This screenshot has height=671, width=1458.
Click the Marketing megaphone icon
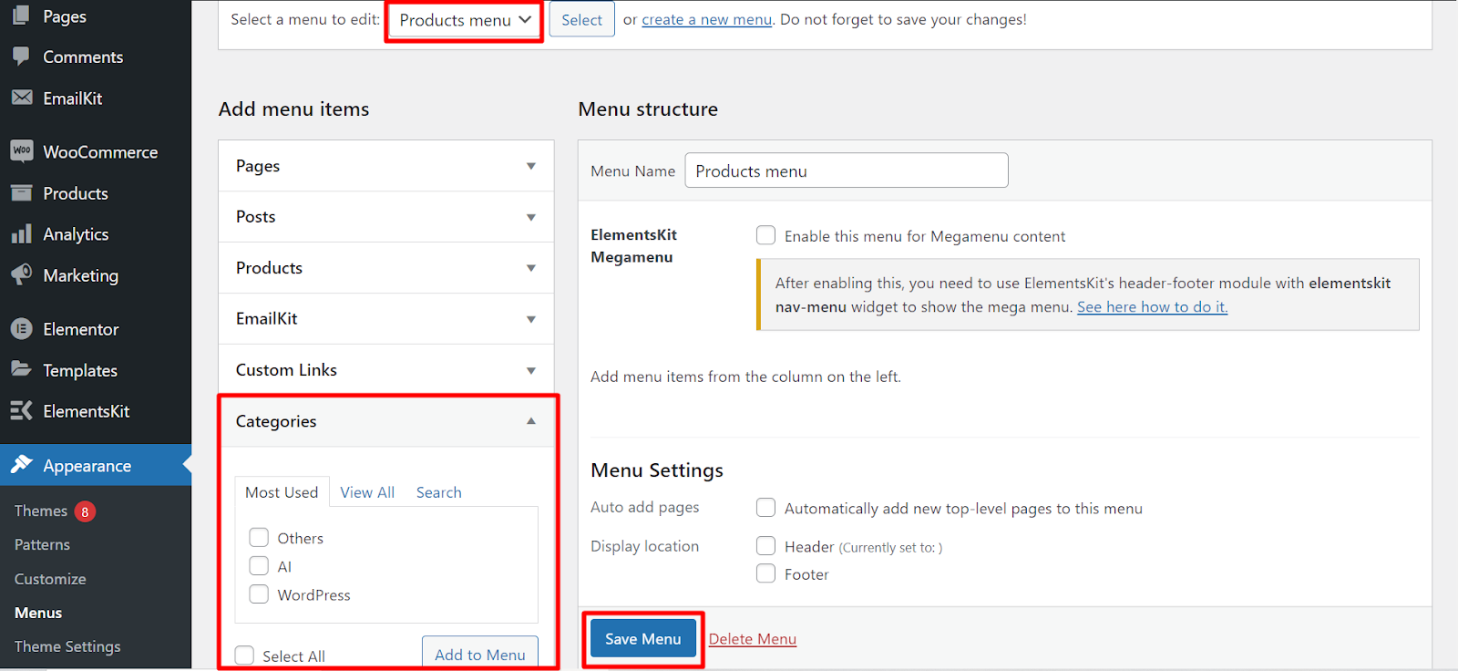(x=22, y=274)
